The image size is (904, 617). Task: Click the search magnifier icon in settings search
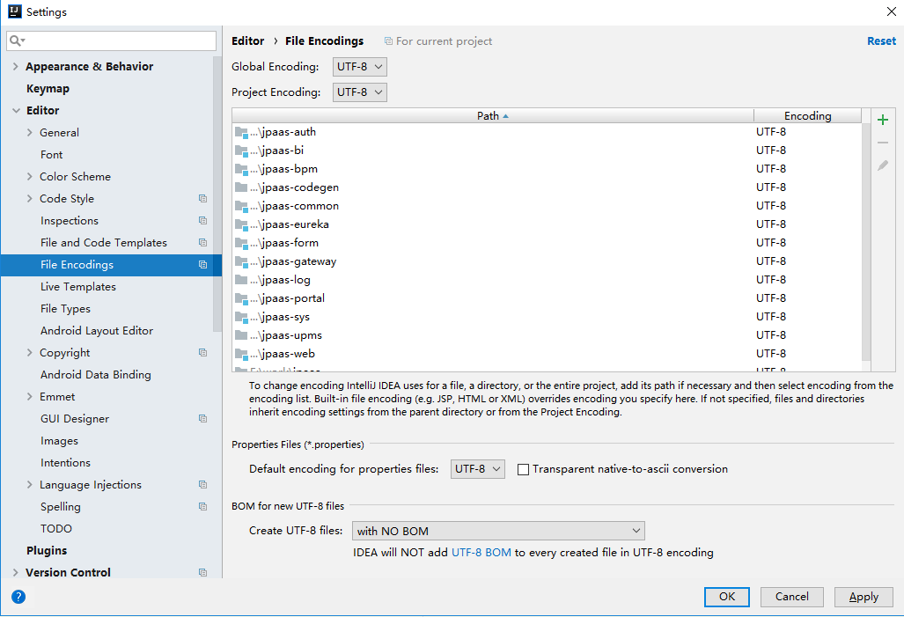pyautogui.click(x=16, y=40)
